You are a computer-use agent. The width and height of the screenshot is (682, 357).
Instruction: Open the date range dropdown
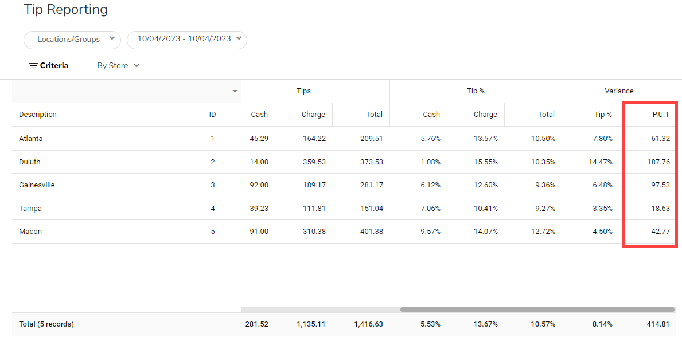coord(186,40)
